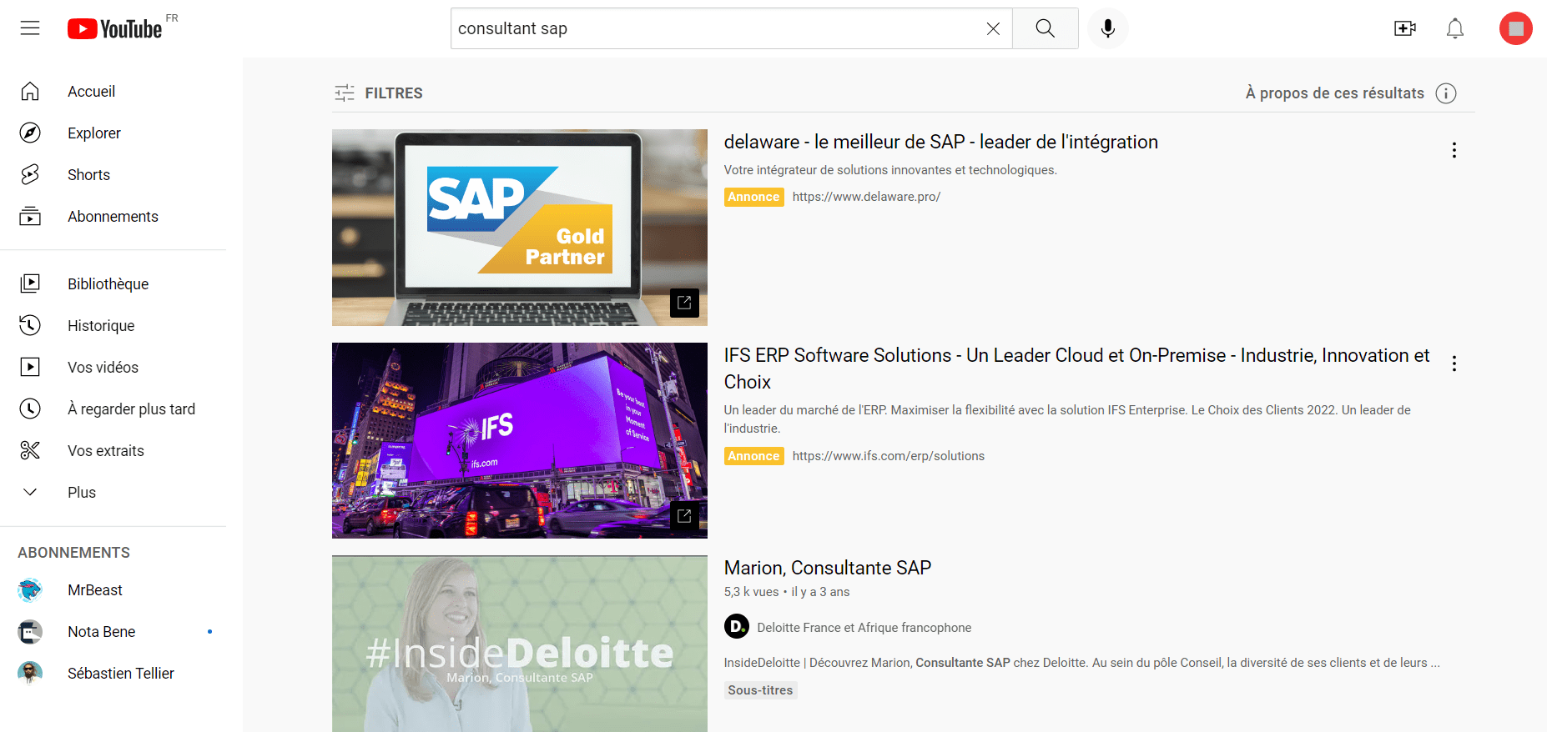Click the À regarder plus tard icon

tap(30, 409)
